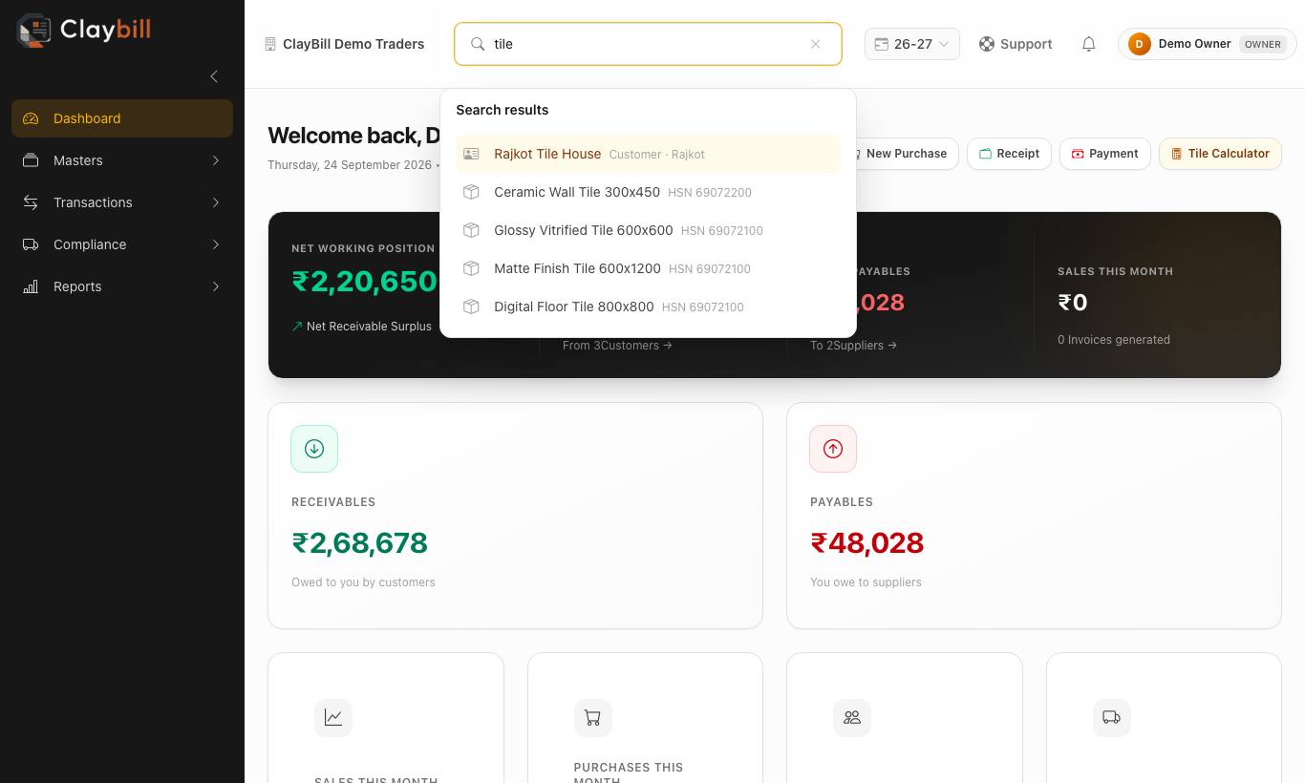Click the red Payables up-arrow icon

tap(833, 449)
